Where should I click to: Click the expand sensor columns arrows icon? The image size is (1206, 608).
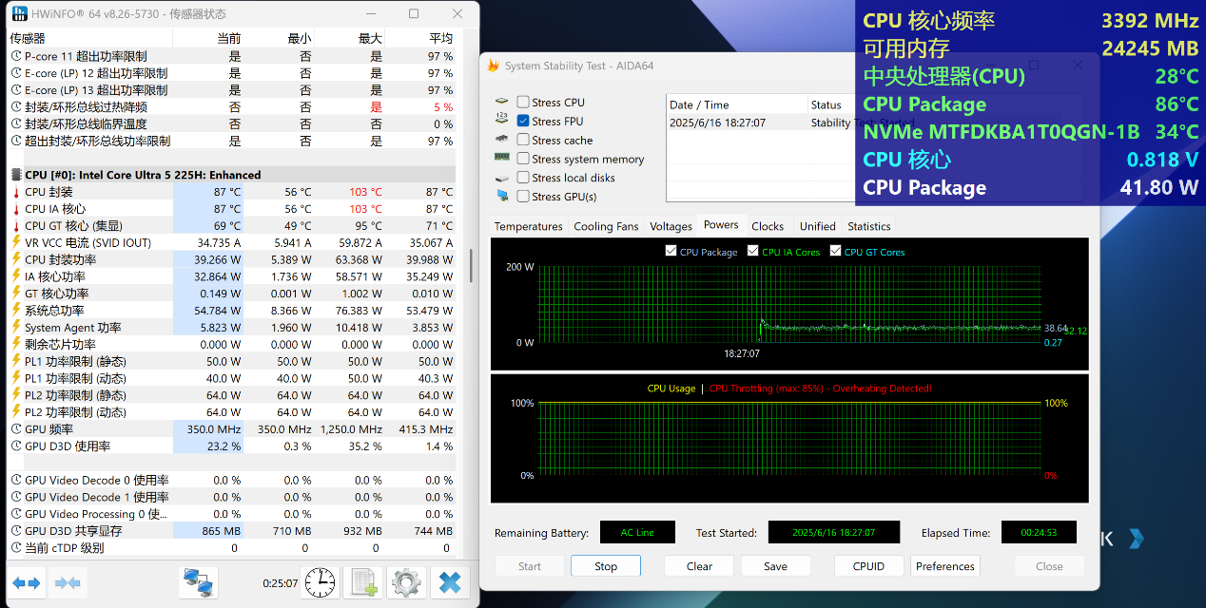pos(27,582)
